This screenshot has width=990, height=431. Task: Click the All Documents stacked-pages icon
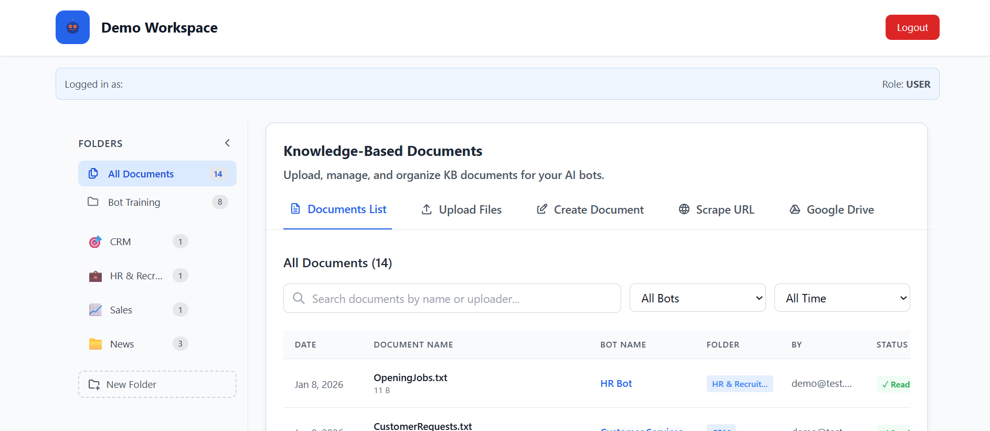pos(93,173)
